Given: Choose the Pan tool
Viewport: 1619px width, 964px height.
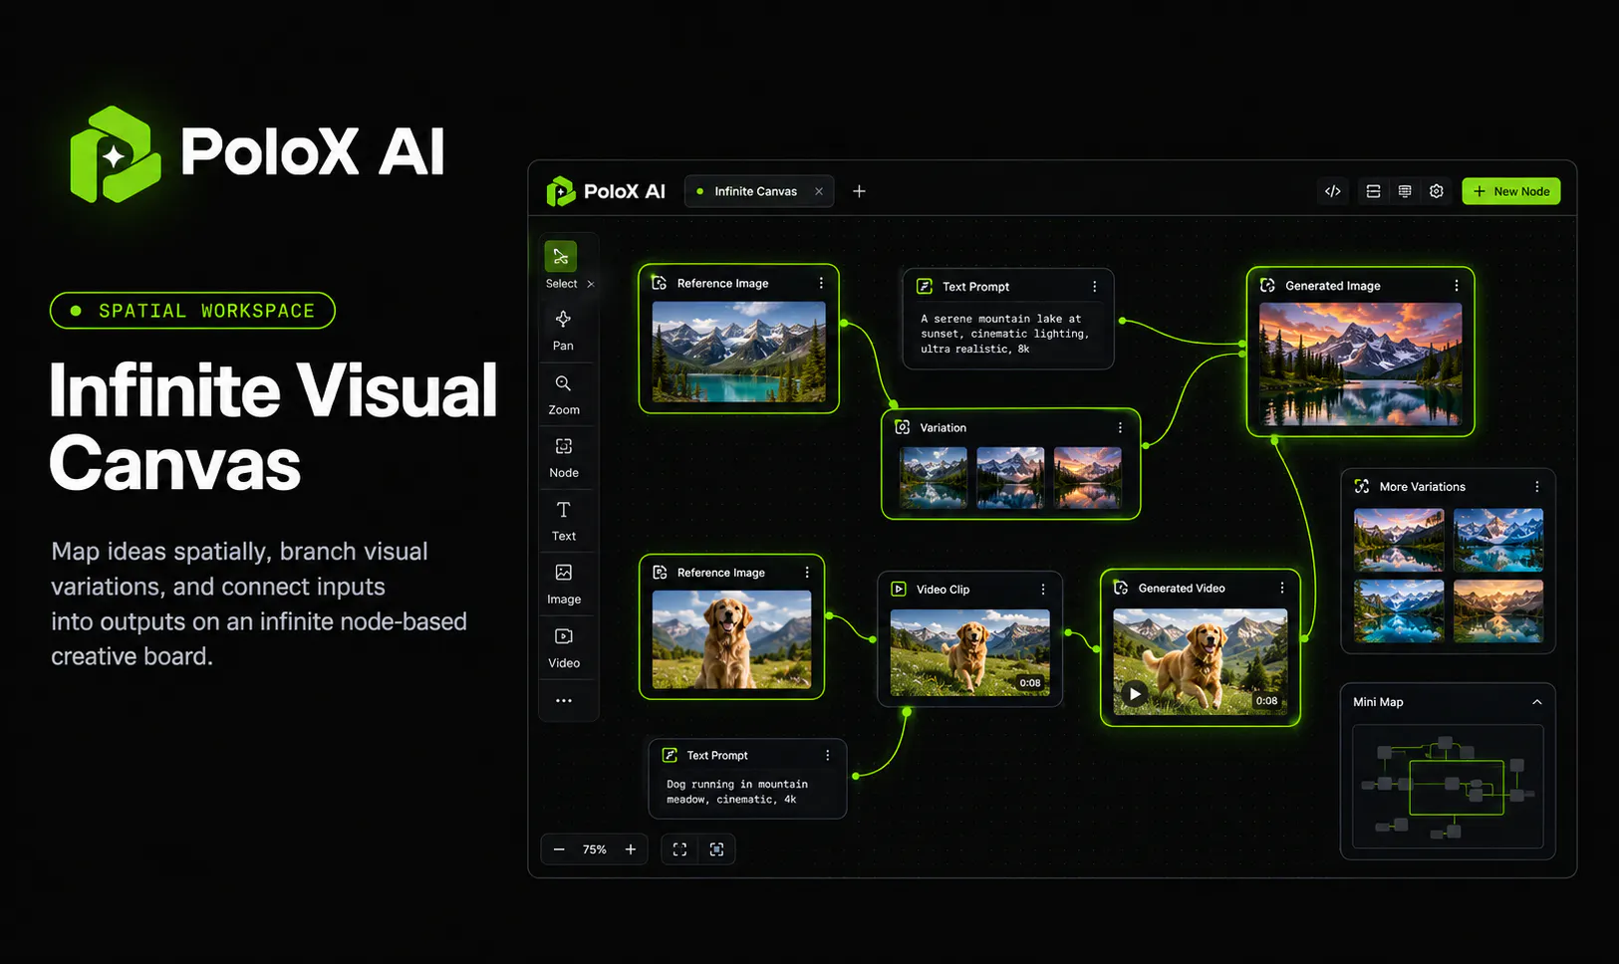Looking at the screenshot, I should [x=563, y=330].
